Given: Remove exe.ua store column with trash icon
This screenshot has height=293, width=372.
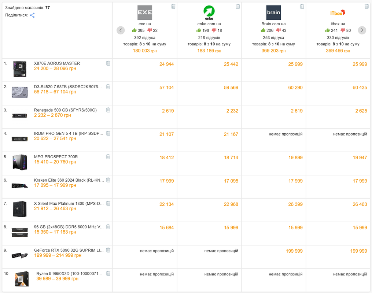Looking at the screenshot, I should point(173,6).
